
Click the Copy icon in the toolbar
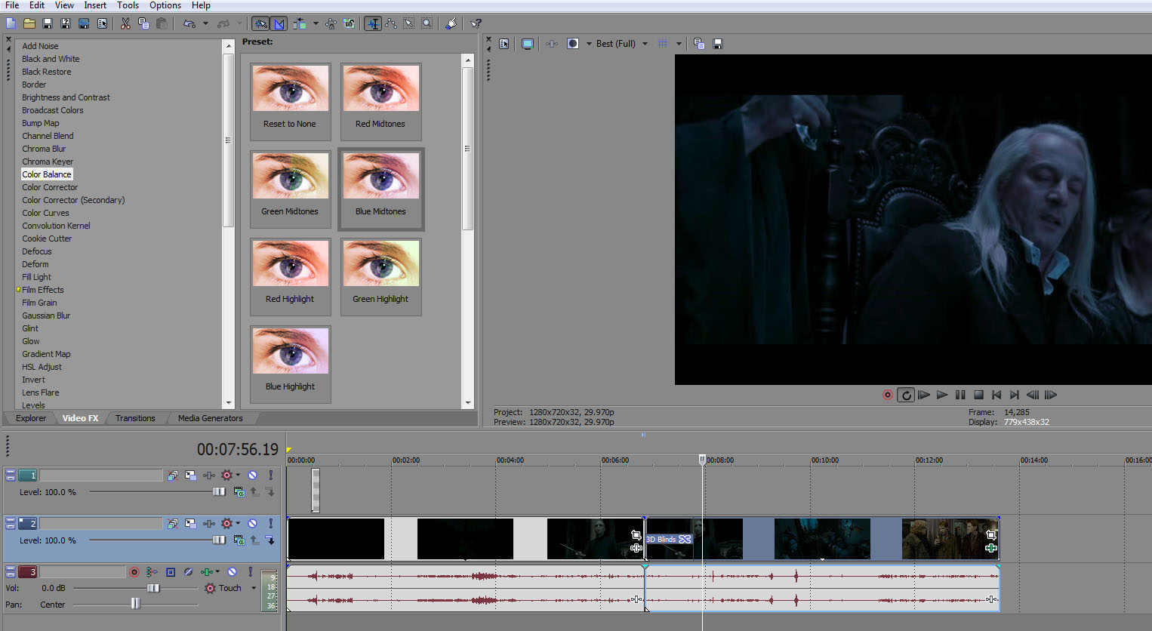coord(143,23)
